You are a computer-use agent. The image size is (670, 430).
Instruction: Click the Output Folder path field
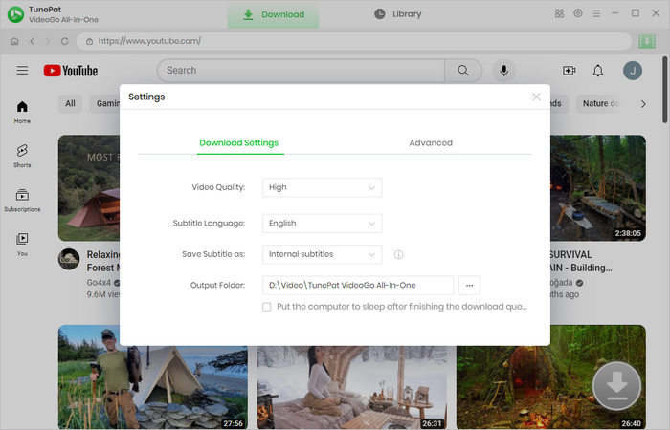coord(358,285)
